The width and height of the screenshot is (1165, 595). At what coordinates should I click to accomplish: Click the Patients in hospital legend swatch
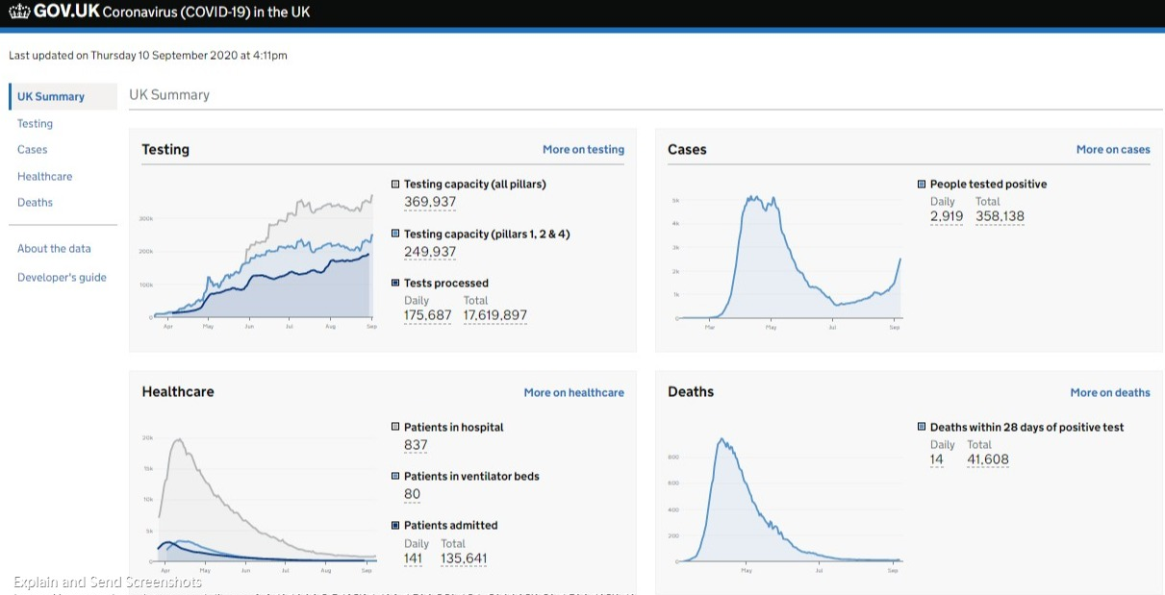pos(395,427)
